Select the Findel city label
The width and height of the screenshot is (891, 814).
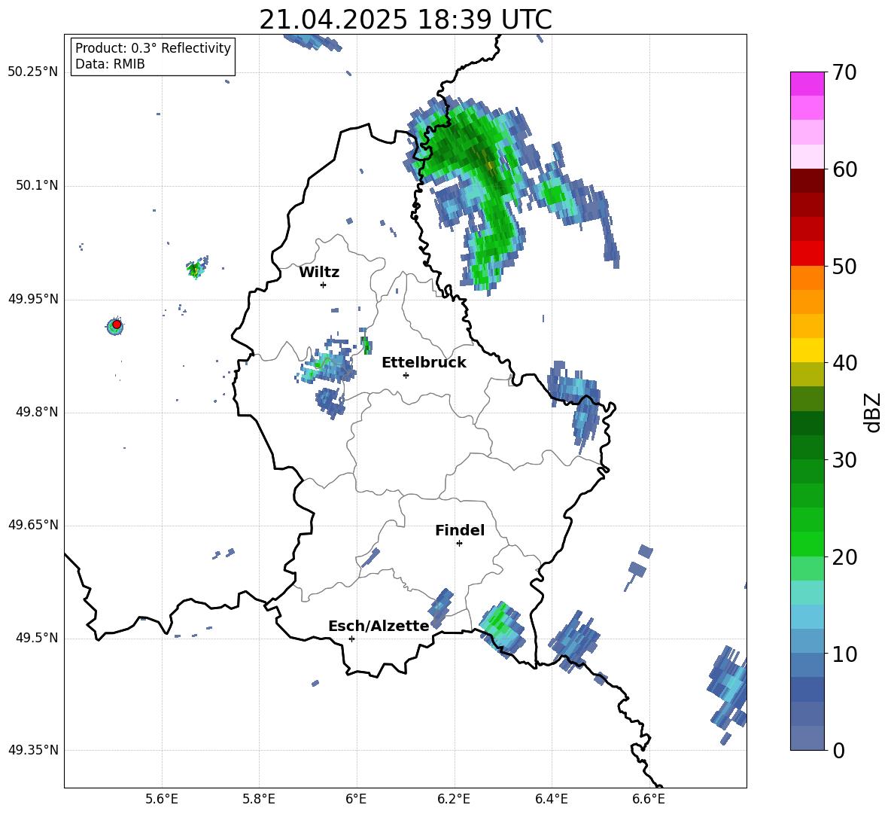pyautogui.click(x=460, y=530)
